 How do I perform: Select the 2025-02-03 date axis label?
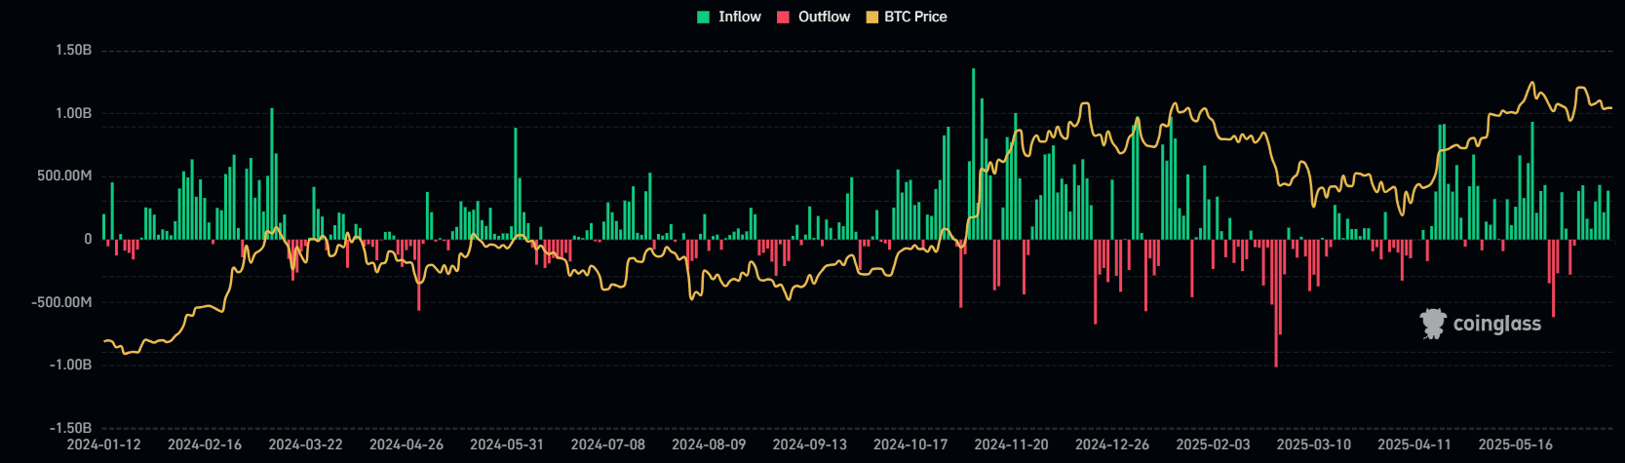tap(1213, 444)
